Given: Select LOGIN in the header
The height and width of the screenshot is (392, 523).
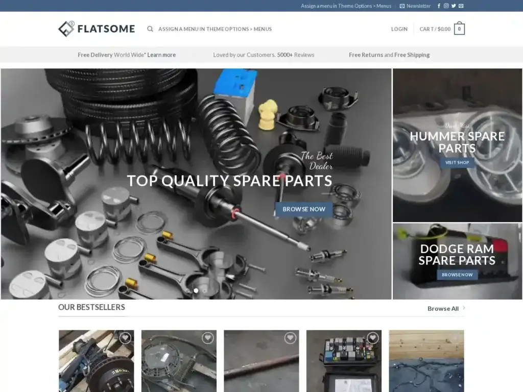Looking at the screenshot, I should [399, 29].
